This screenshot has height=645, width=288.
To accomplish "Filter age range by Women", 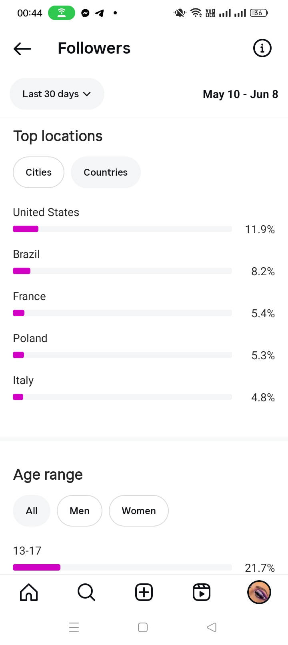I will tap(139, 511).
